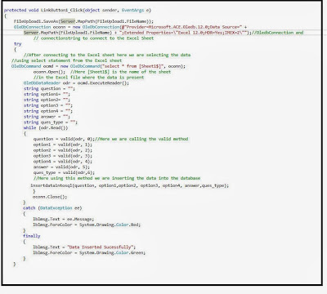Click the oconn.Close() call
Screen dimensions: 327x294
(50, 197)
